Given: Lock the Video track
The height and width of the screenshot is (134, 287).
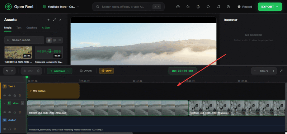Looking at the screenshot, I should [x=15, y=112].
